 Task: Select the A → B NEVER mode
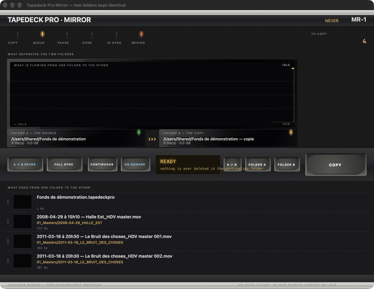click(25, 164)
